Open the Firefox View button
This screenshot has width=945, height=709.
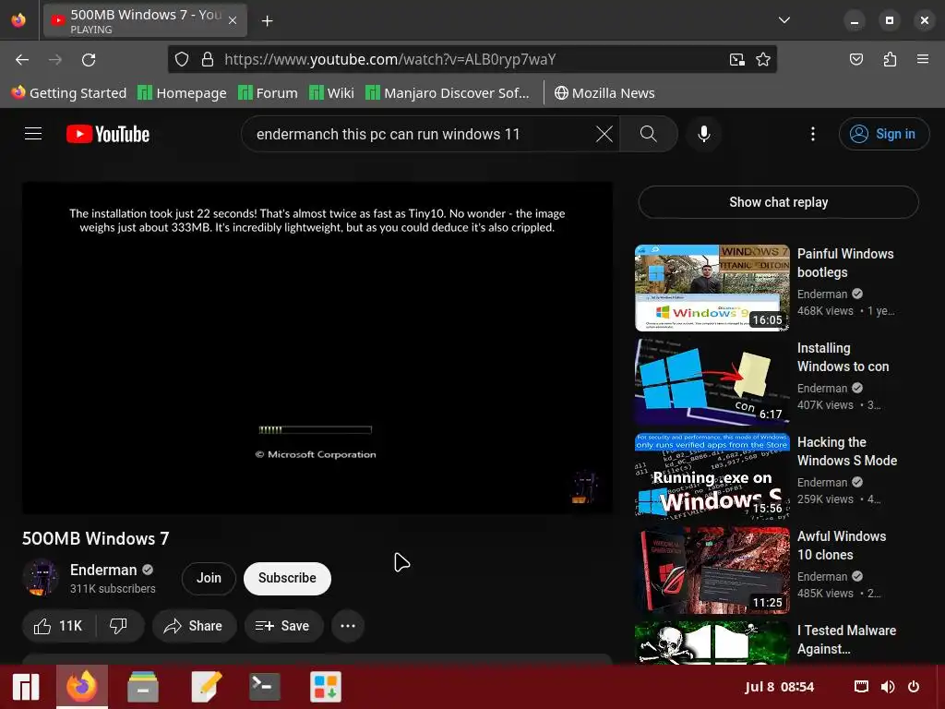click(18, 20)
